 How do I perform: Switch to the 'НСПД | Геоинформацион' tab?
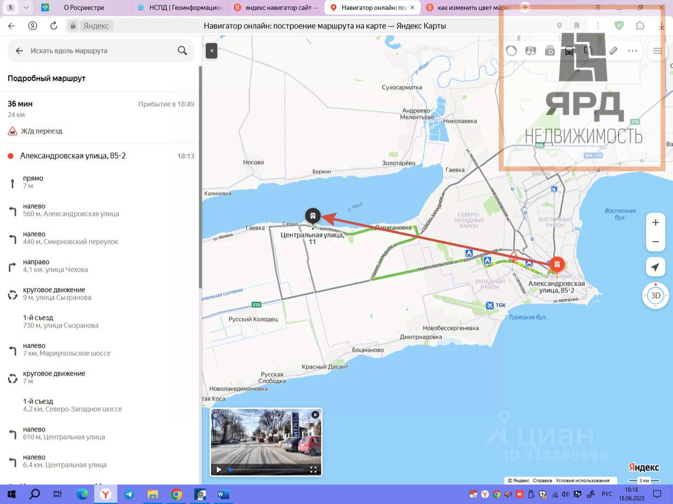pyautogui.click(x=180, y=8)
